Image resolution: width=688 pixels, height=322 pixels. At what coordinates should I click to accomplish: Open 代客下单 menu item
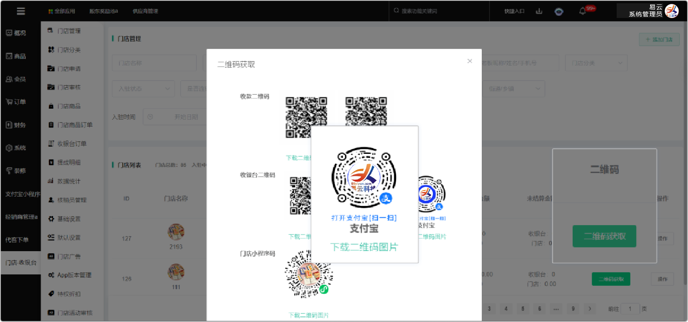(x=17, y=240)
